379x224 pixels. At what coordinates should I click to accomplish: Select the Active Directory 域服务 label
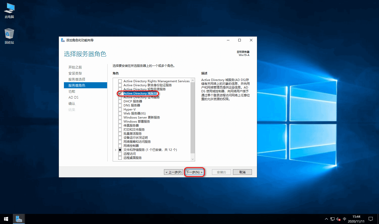(x=140, y=93)
